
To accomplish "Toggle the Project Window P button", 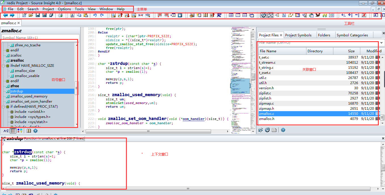I will coord(264,15).
